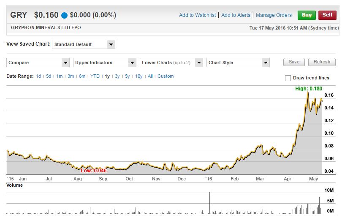
Task: Click the tallest volume bar near '16
Action: [x=209, y=203]
